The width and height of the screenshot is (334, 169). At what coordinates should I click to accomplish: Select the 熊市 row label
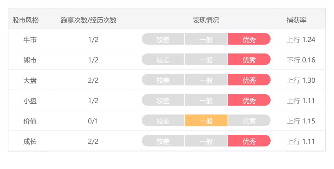coord(30,60)
